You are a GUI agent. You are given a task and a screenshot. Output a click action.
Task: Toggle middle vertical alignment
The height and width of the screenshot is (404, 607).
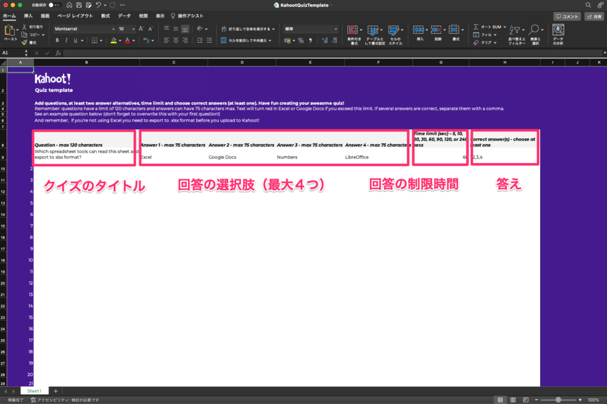point(175,28)
